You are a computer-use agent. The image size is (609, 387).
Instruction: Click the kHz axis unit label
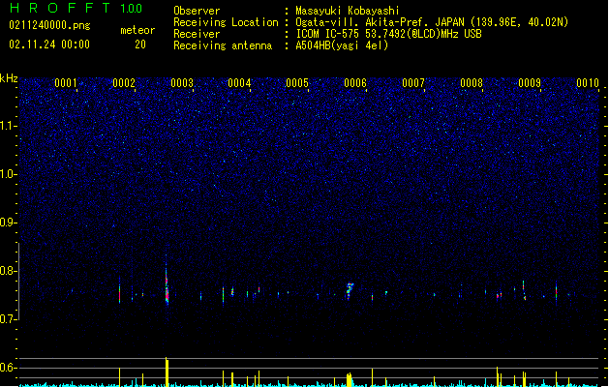point(9,78)
